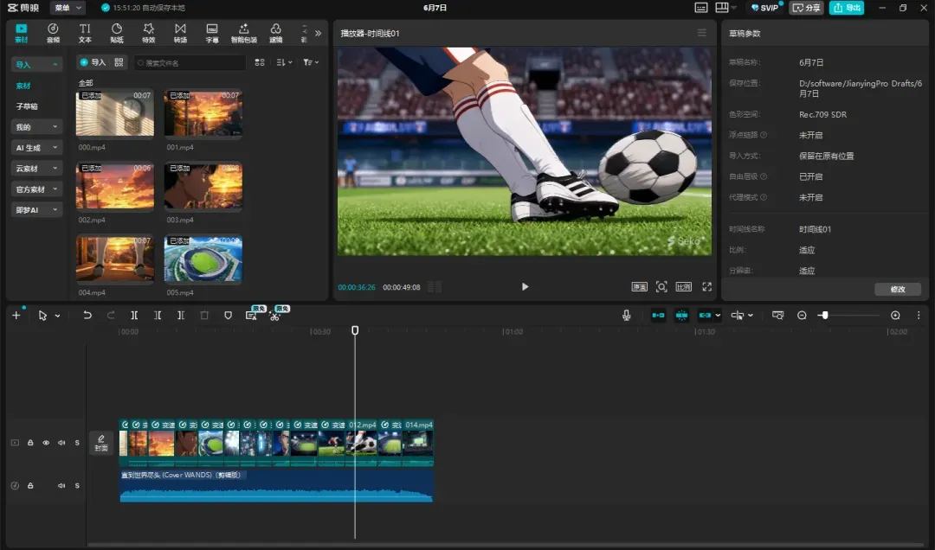
Task: Click the delete-left trim icon
Action: point(158,316)
